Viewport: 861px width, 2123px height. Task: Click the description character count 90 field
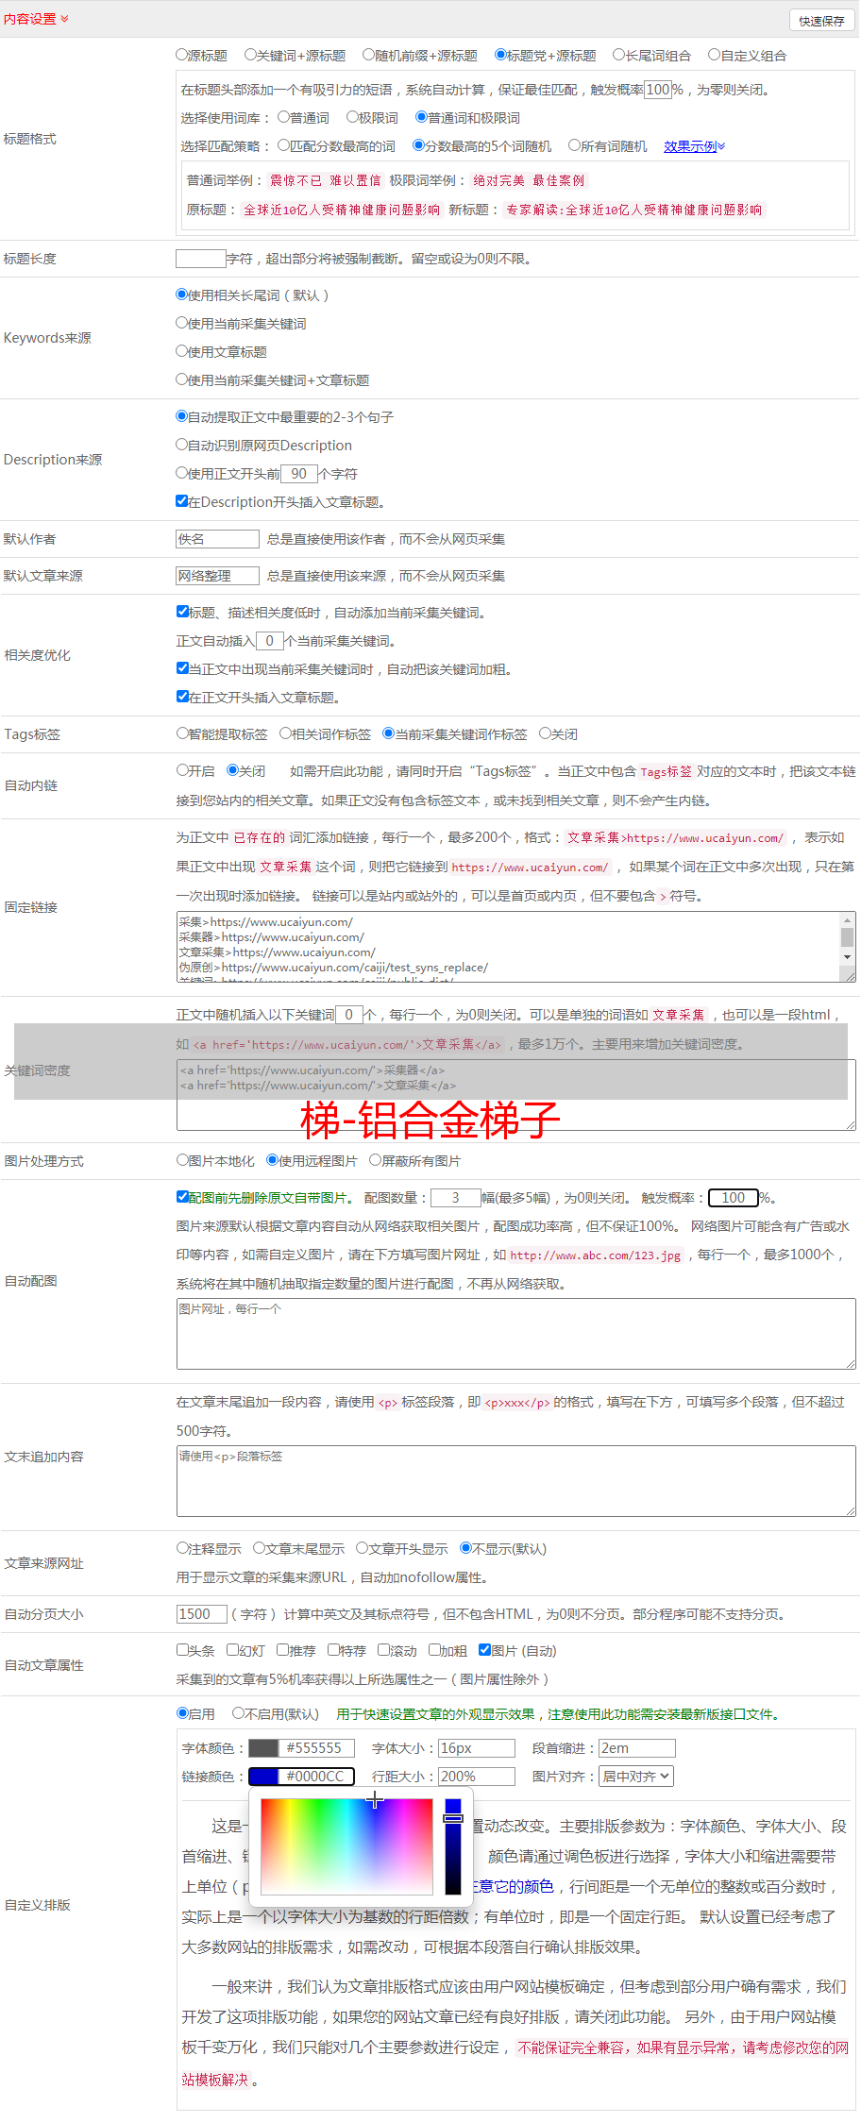[299, 474]
